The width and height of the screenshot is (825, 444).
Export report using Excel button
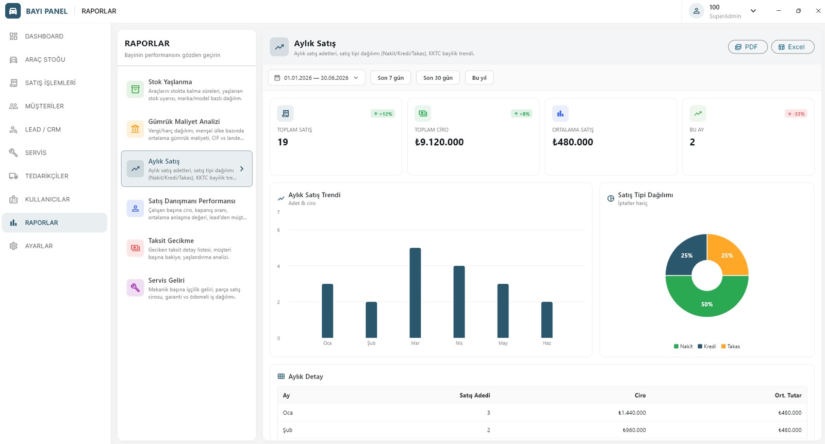793,47
